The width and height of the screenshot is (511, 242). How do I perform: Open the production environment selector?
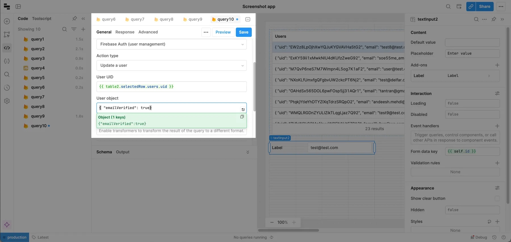point(15,237)
